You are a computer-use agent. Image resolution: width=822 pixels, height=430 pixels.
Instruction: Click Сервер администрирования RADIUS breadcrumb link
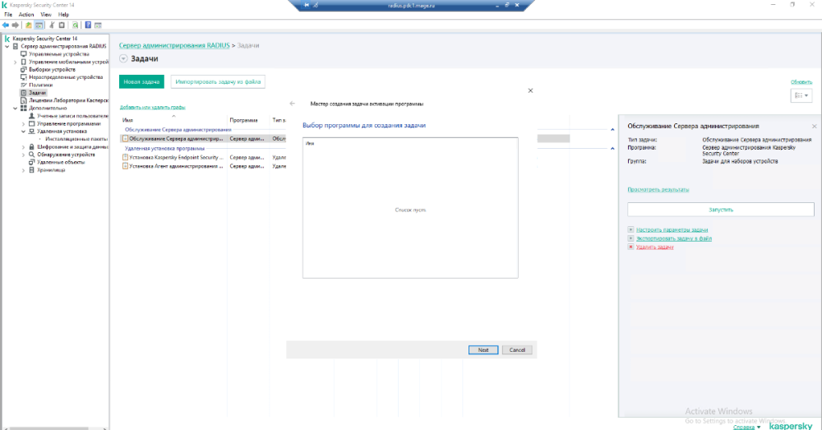[174, 45]
